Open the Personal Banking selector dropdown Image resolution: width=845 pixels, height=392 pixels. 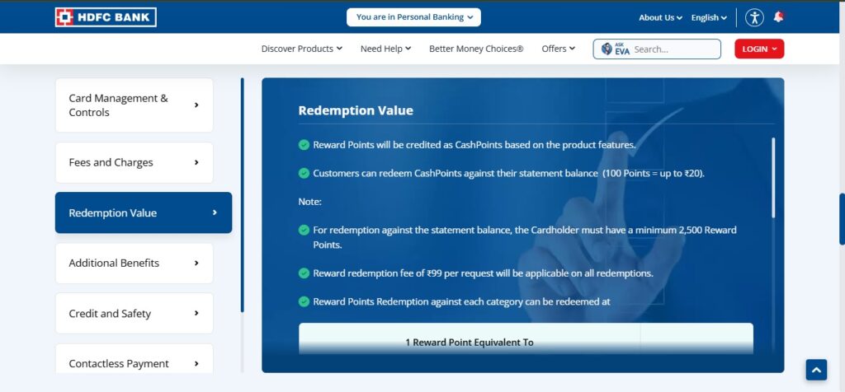[414, 17]
